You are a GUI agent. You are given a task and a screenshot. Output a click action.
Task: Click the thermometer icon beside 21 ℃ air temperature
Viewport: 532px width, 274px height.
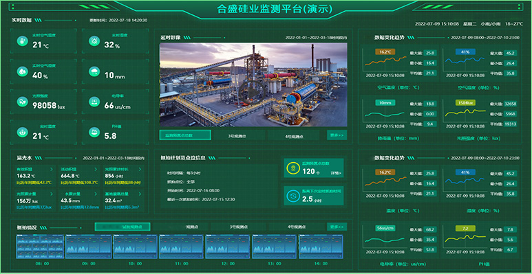pyautogui.click(x=23, y=41)
